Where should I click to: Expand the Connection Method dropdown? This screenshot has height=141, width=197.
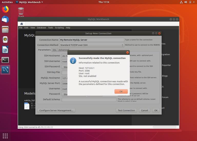(x=92, y=45)
